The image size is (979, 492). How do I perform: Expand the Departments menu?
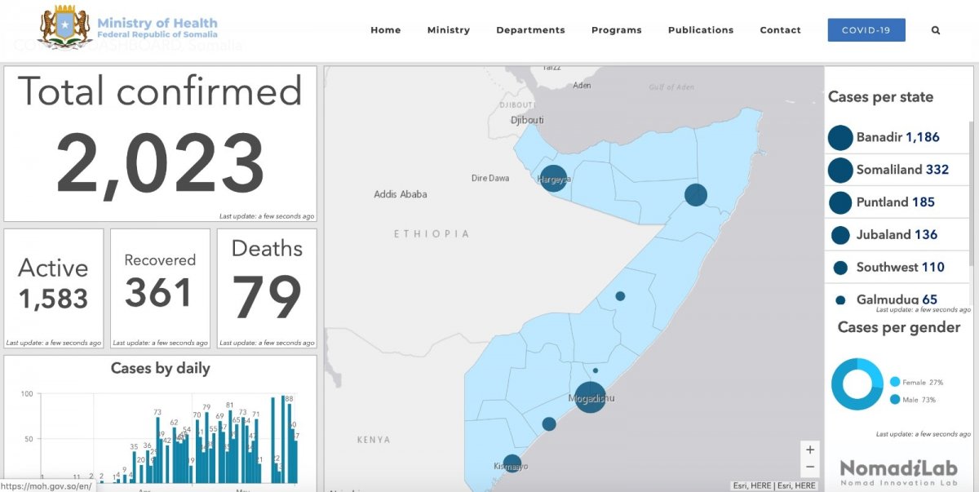(x=530, y=30)
